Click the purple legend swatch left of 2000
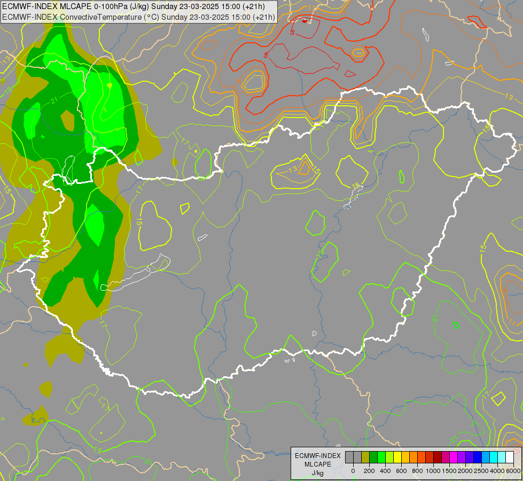523x481 pixels. 462,457
